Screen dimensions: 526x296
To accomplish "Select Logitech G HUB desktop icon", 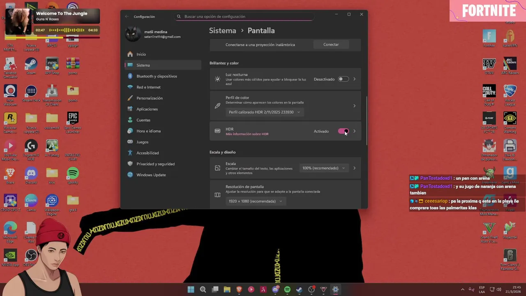I will click(31, 150).
